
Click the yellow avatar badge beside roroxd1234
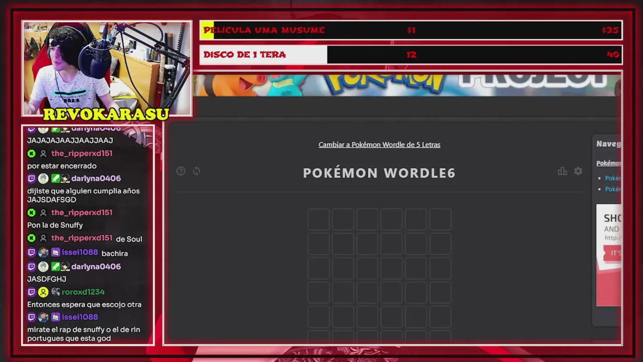click(x=43, y=292)
